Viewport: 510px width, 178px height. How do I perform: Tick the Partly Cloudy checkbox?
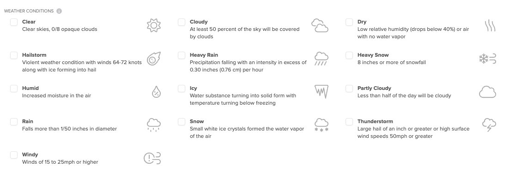coord(349,89)
